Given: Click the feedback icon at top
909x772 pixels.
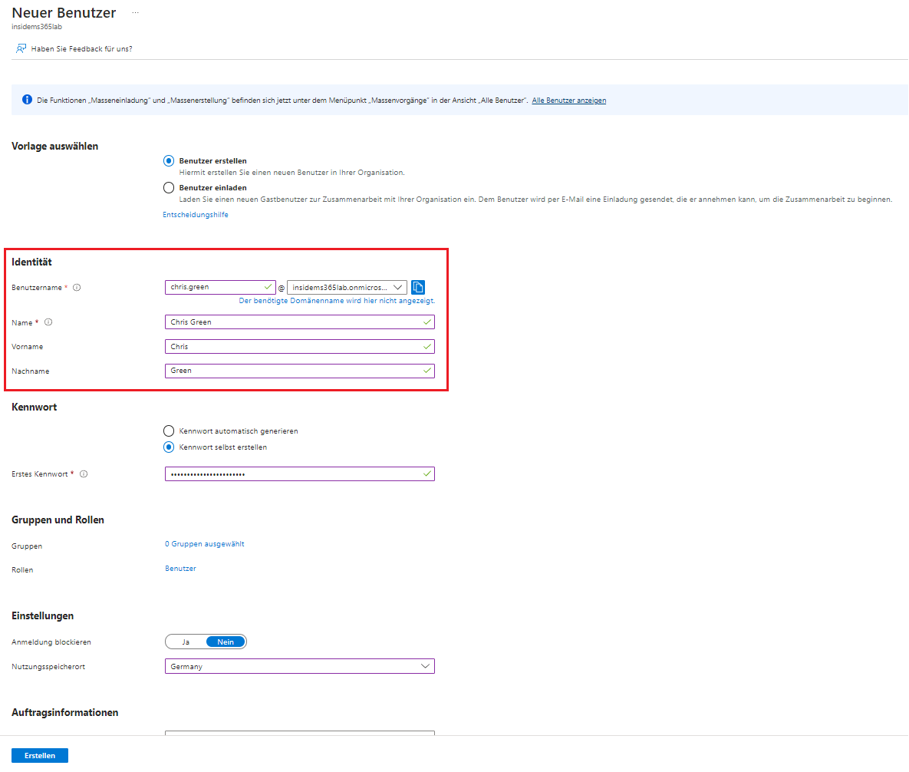Looking at the screenshot, I should coord(21,48).
